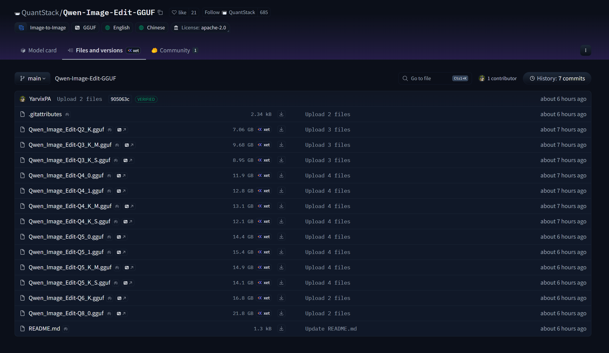This screenshot has height=353, width=609.
Task: Copy the model name with the copy icon
Action: [x=160, y=13]
